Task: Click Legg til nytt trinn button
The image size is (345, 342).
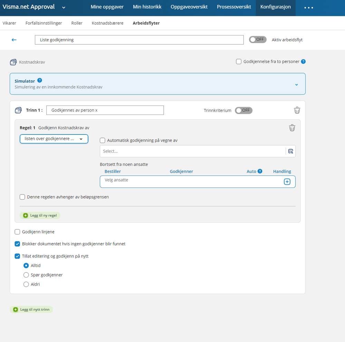Action: (x=31, y=310)
